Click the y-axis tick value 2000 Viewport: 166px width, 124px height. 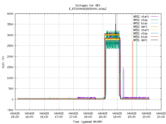(x=10, y=57)
